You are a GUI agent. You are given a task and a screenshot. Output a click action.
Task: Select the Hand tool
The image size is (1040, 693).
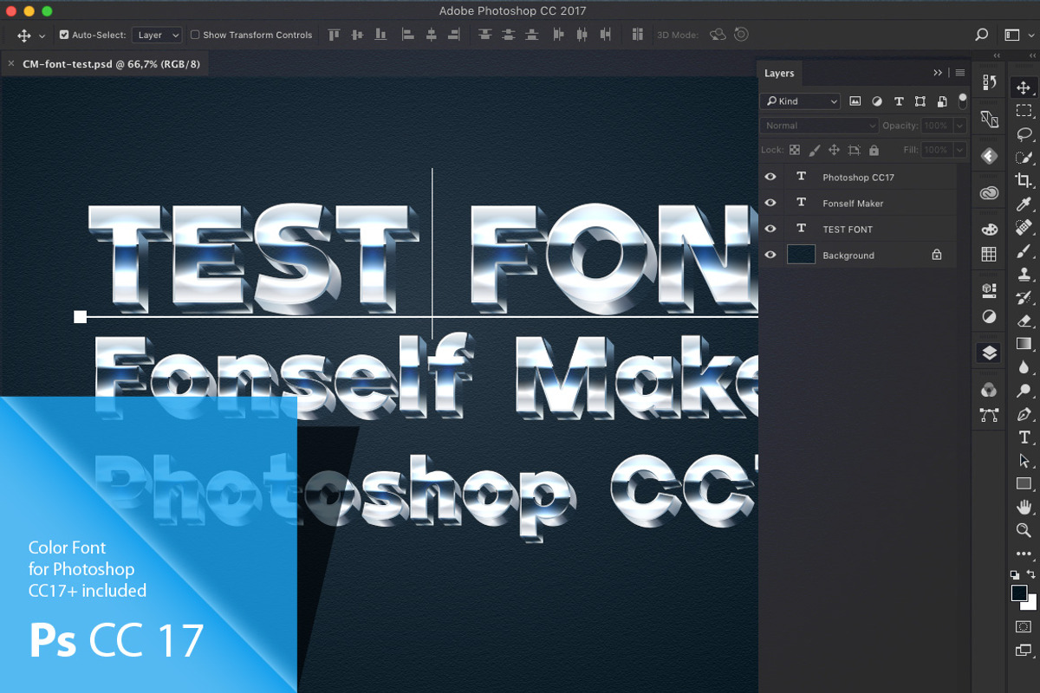(x=1024, y=507)
